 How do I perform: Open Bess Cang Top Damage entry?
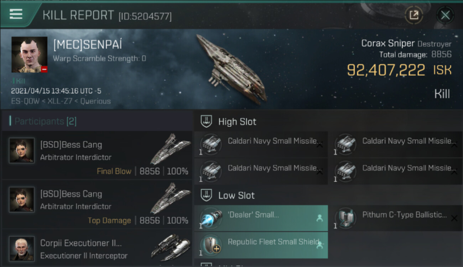tap(97, 205)
